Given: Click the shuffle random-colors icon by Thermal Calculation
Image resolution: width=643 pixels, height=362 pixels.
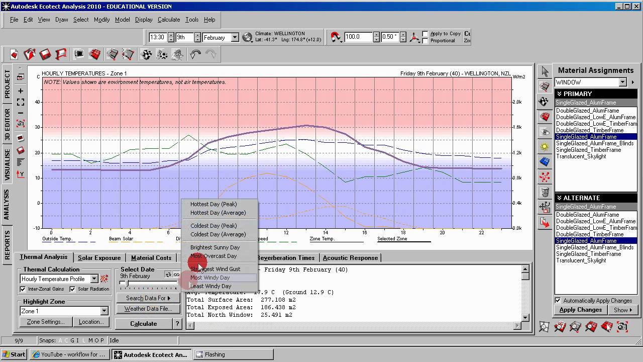Looking at the screenshot, I should pos(104,279).
